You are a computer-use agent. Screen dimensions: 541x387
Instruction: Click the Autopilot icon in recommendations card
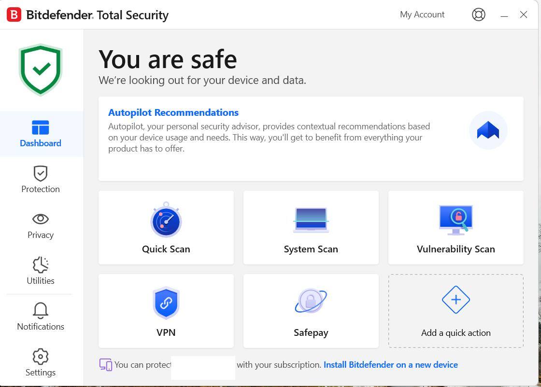pos(488,130)
